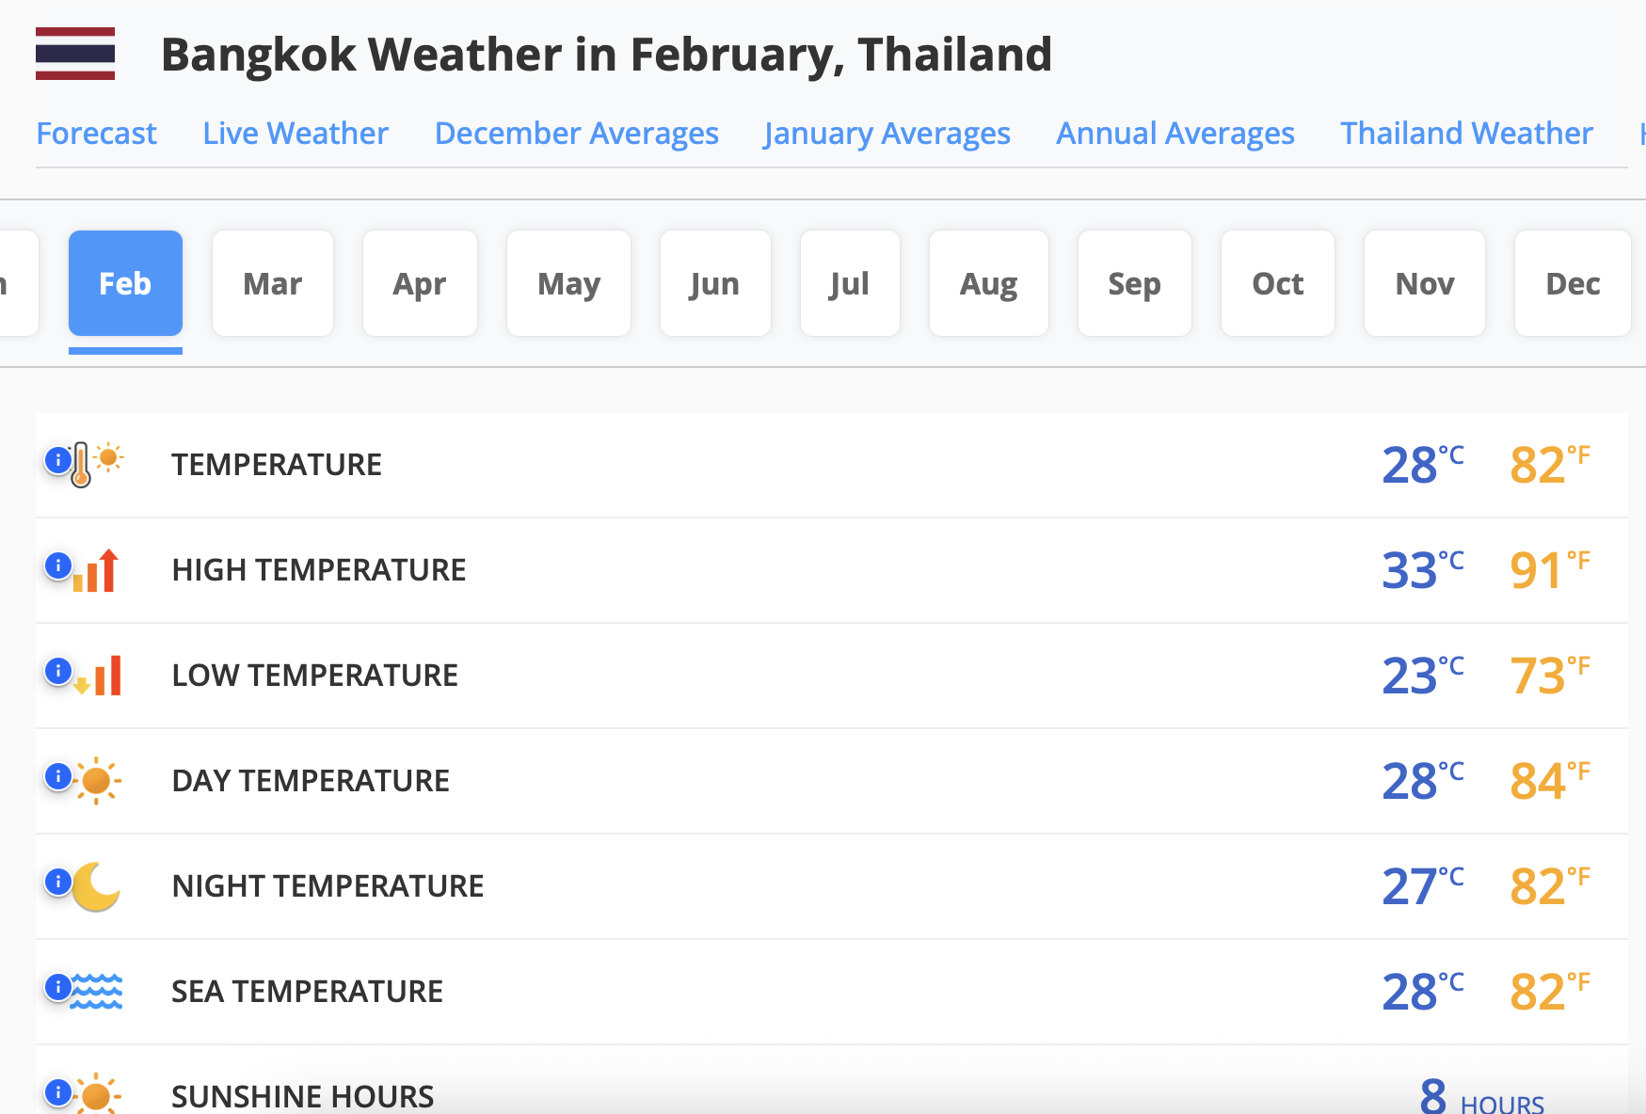The image size is (1646, 1114).
Task: Open January Averages link
Action: coord(887,134)
